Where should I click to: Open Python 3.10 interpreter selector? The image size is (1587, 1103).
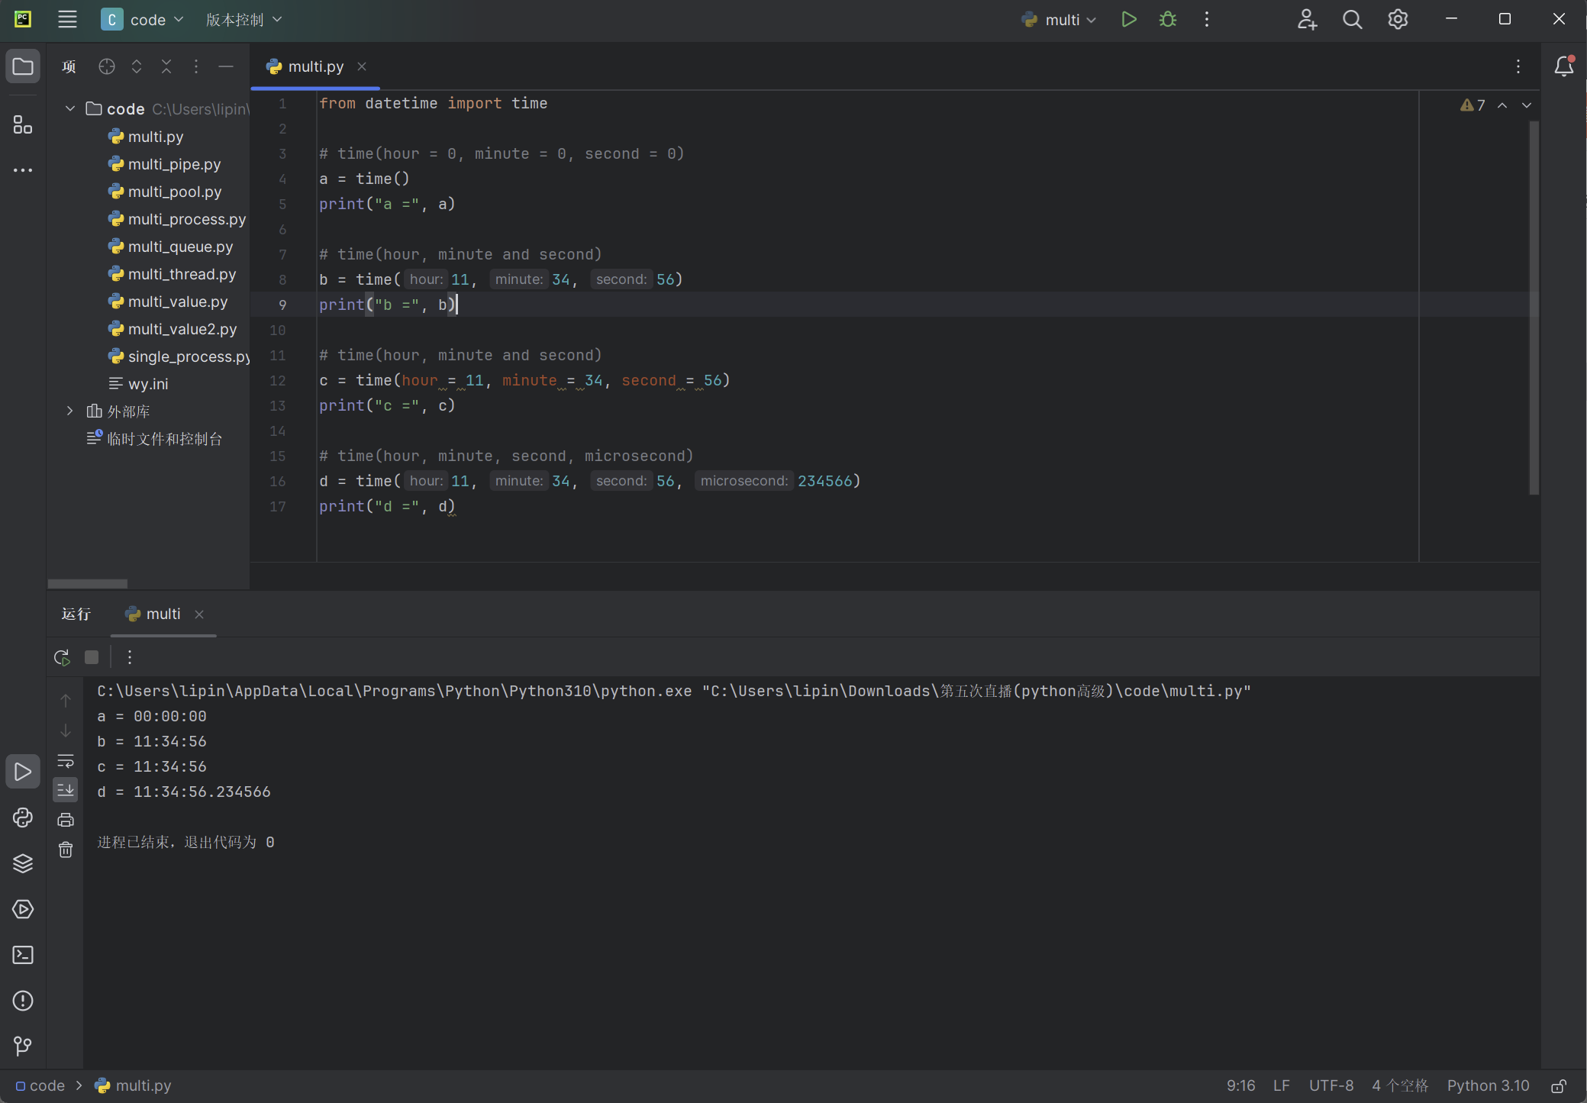tap(1488, 1085)
